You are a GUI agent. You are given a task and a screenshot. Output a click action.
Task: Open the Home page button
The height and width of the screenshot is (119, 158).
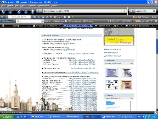(32, 11)
